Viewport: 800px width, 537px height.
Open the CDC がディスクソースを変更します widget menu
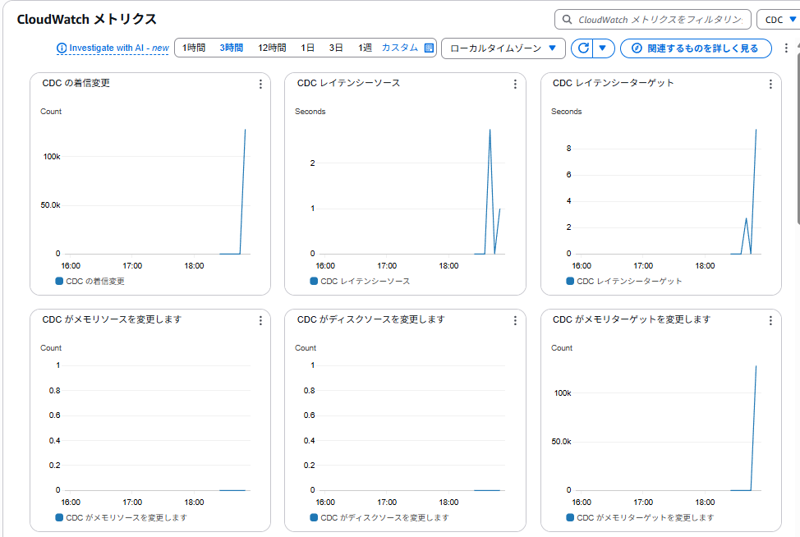coord(515,320)
